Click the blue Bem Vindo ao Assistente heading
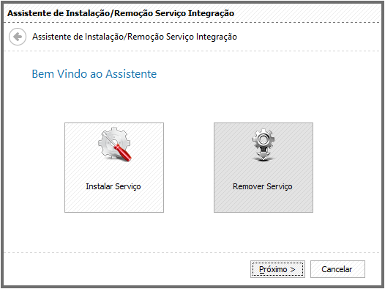The width and height of the screenshot is (385, 289). point(94,74)
